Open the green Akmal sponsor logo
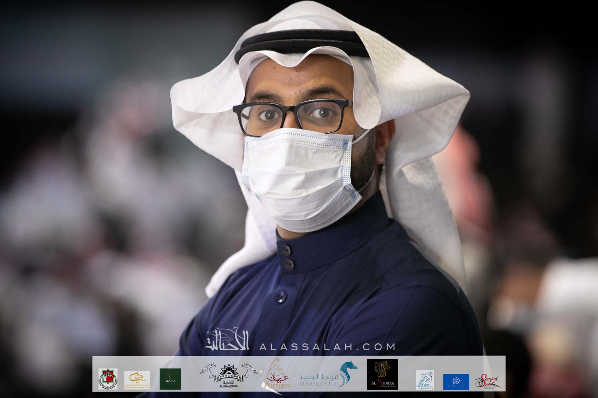Screen dimensions: 598x398 point(170,378)
